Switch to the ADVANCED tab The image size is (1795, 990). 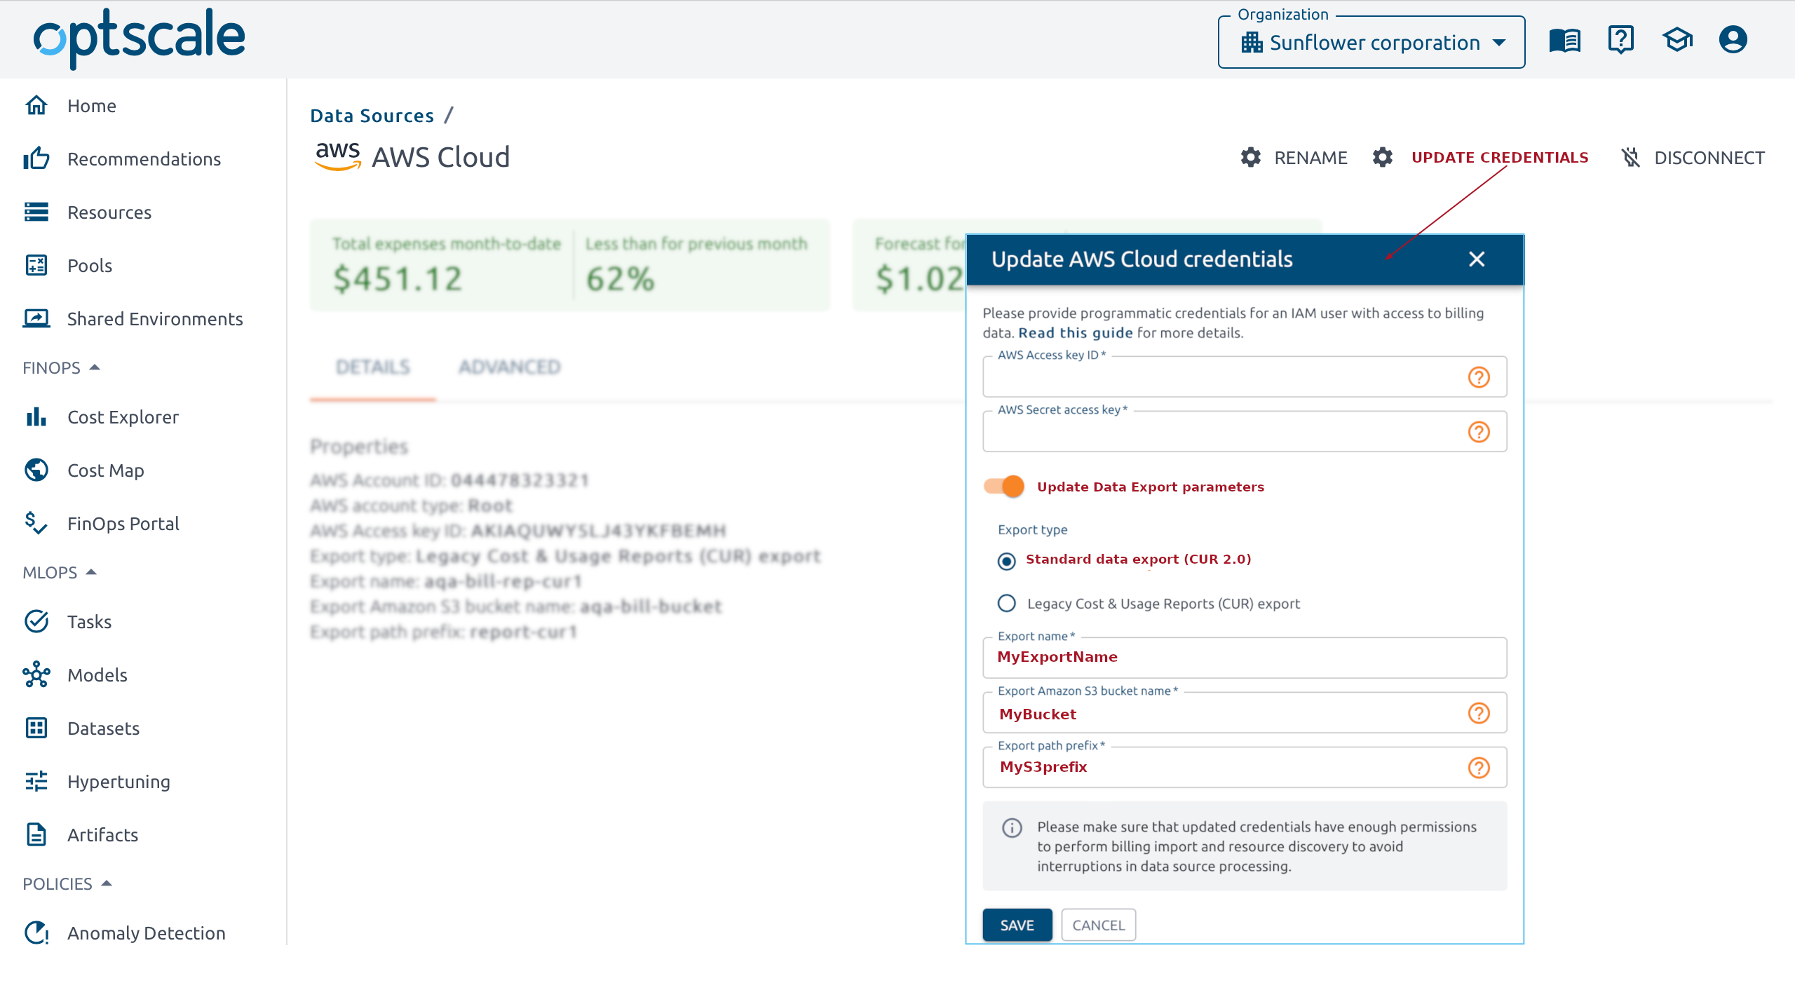click(510, 367)
